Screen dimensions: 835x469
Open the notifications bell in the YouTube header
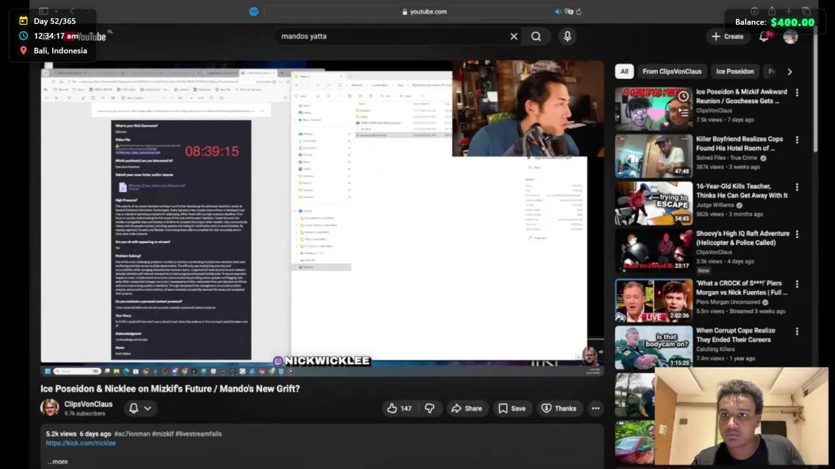(764, 36)
